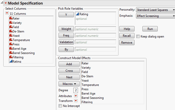This screenshot has height=110, width=175.
Task: Click the nominal icon next to Yeast
Action: point(11,36)
